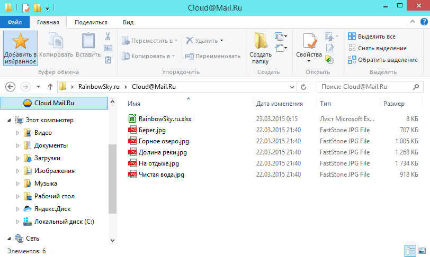Click the Создать папку folder icon

tap(260, 41)
